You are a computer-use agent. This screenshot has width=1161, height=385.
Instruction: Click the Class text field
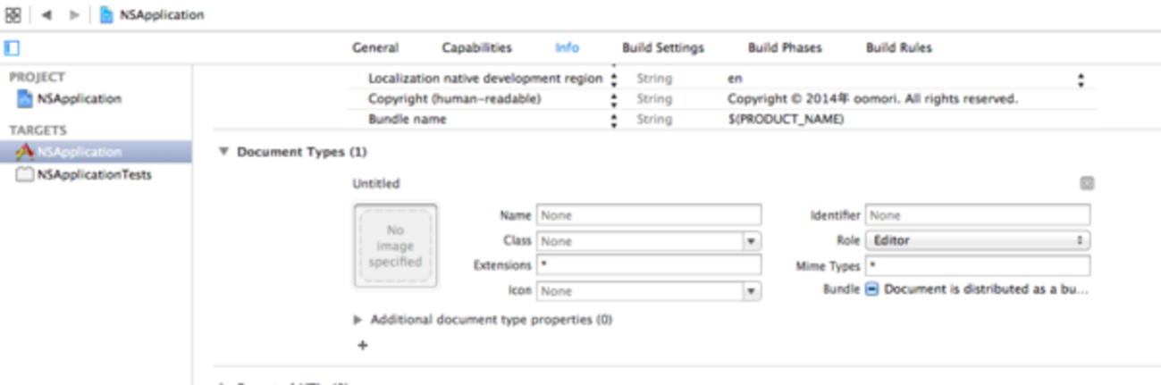640,240
